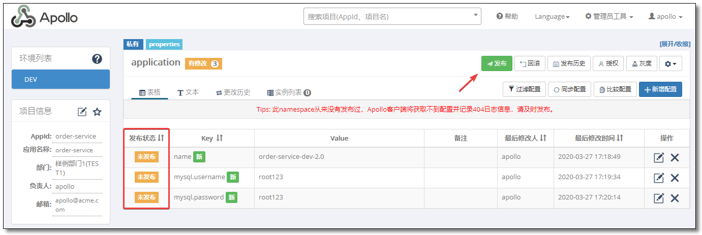702x235 pixels.
Task: Switch to the 文本 tab
Action: (x=188, y=92)
